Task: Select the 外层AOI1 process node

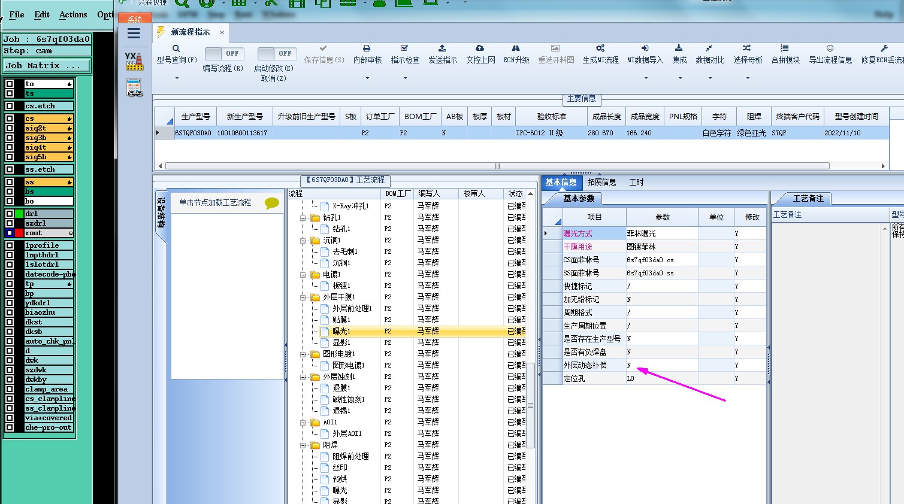Action: (x=347, y=433)
